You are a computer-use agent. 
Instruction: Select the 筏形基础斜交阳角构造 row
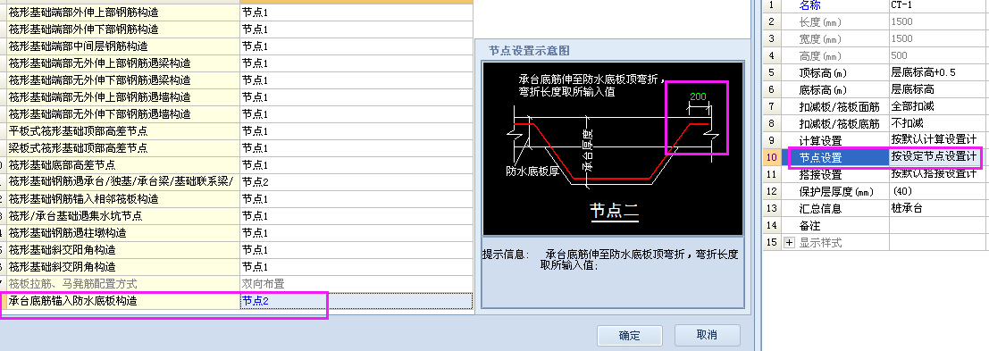(x=237, y=250)
